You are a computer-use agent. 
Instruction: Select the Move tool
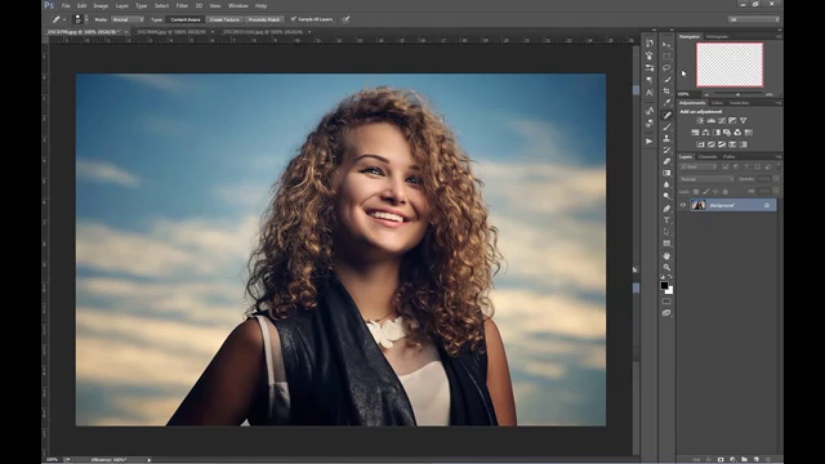pos(667,45)
